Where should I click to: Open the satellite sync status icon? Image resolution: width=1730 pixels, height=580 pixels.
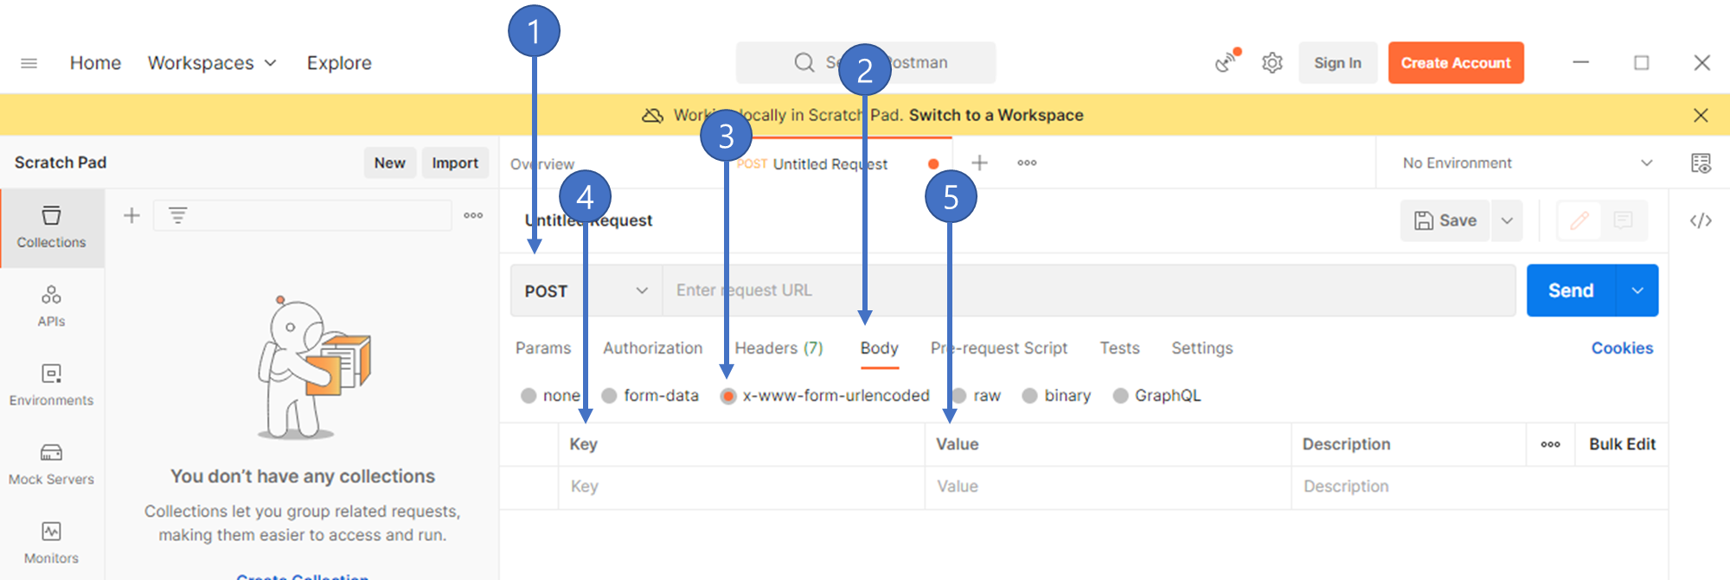click(1227, 61)
